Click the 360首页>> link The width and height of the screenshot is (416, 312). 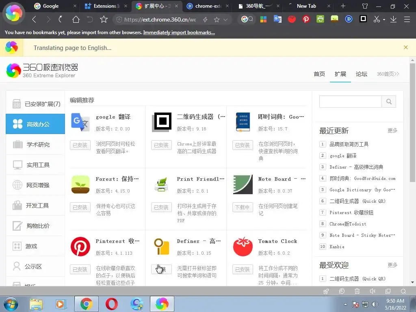pos(388,74)
